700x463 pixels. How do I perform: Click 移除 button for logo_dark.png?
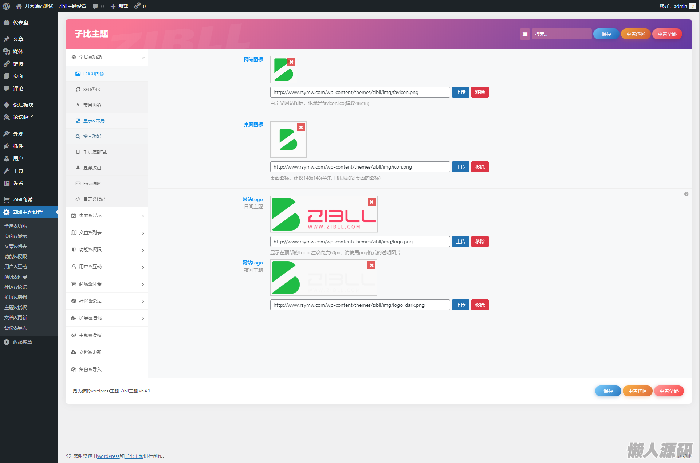coord(480,305)
